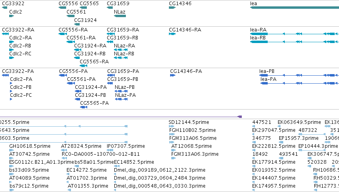Click protein label lea-PA

(268, 79)
